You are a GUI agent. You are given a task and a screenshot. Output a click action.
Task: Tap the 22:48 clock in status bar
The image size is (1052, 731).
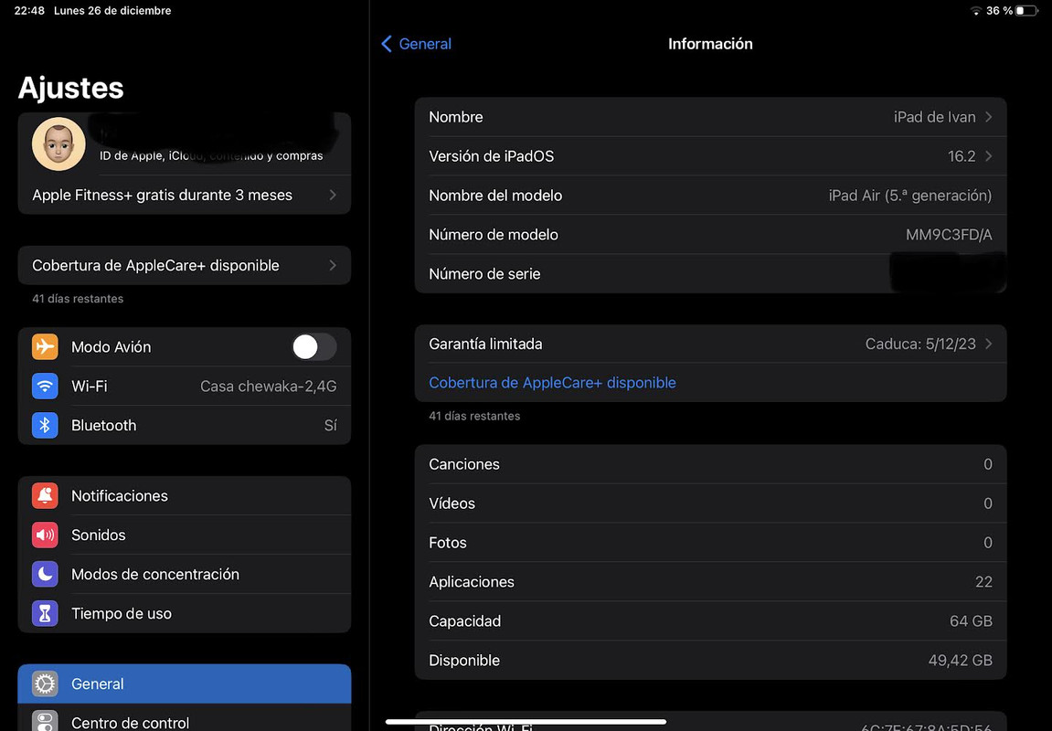(29, 11)
